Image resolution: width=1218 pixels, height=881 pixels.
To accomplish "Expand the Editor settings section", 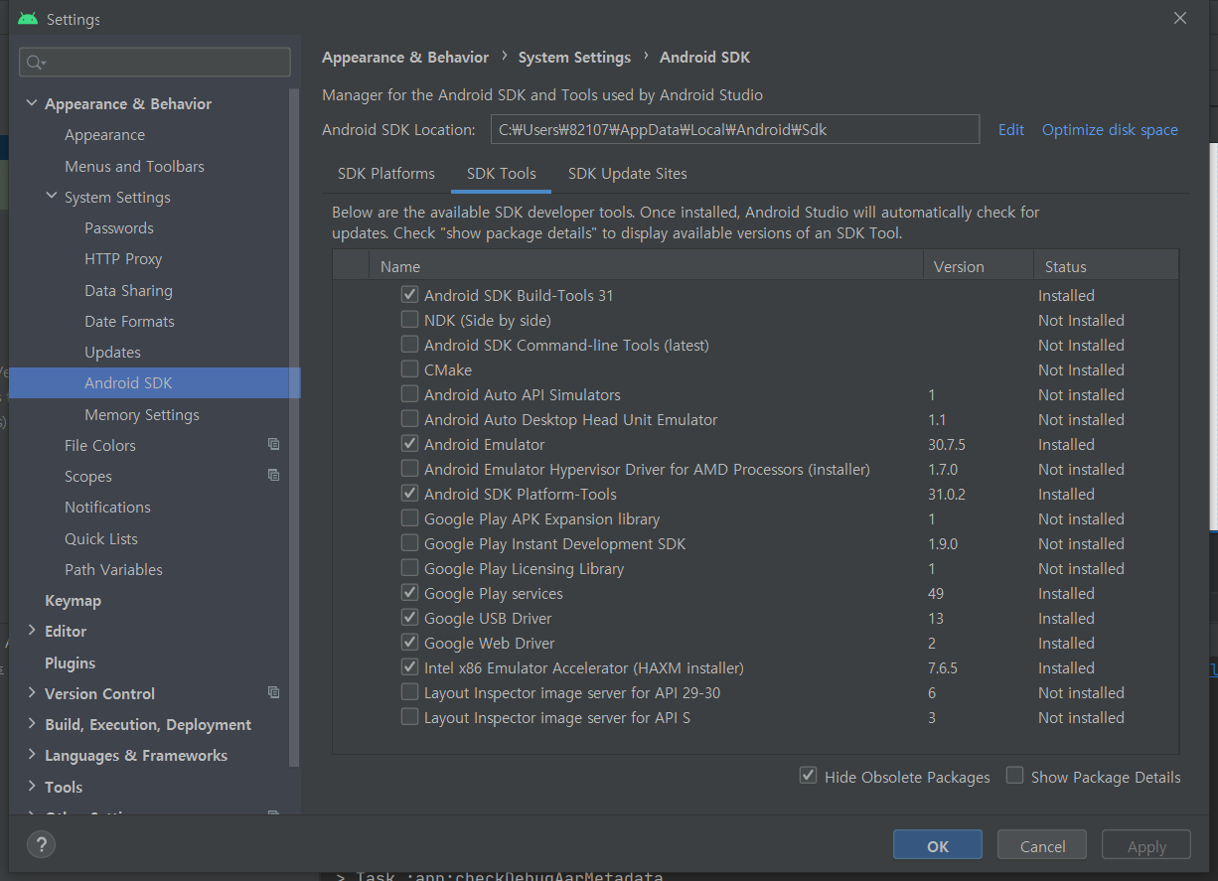I will pos(32,631).
